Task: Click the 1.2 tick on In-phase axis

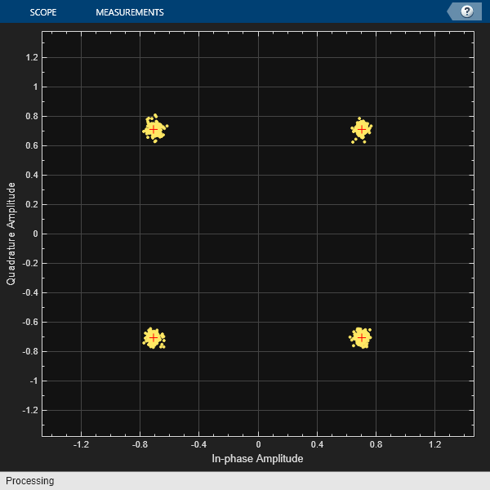Action: [434, 445]
